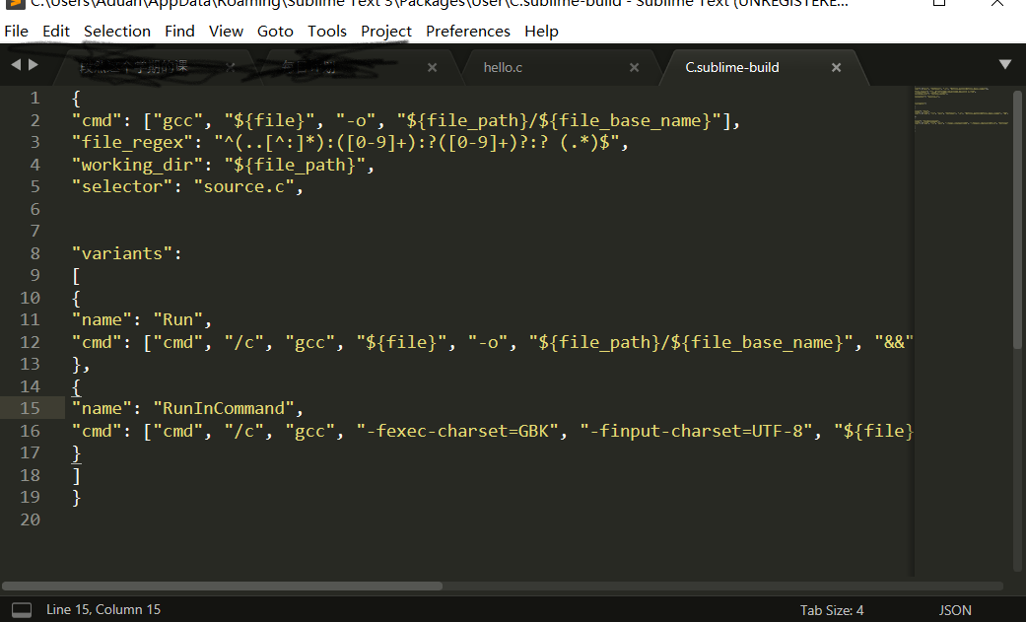
Task: Place cursor in "working_dir" key
Action: (137, 165)
